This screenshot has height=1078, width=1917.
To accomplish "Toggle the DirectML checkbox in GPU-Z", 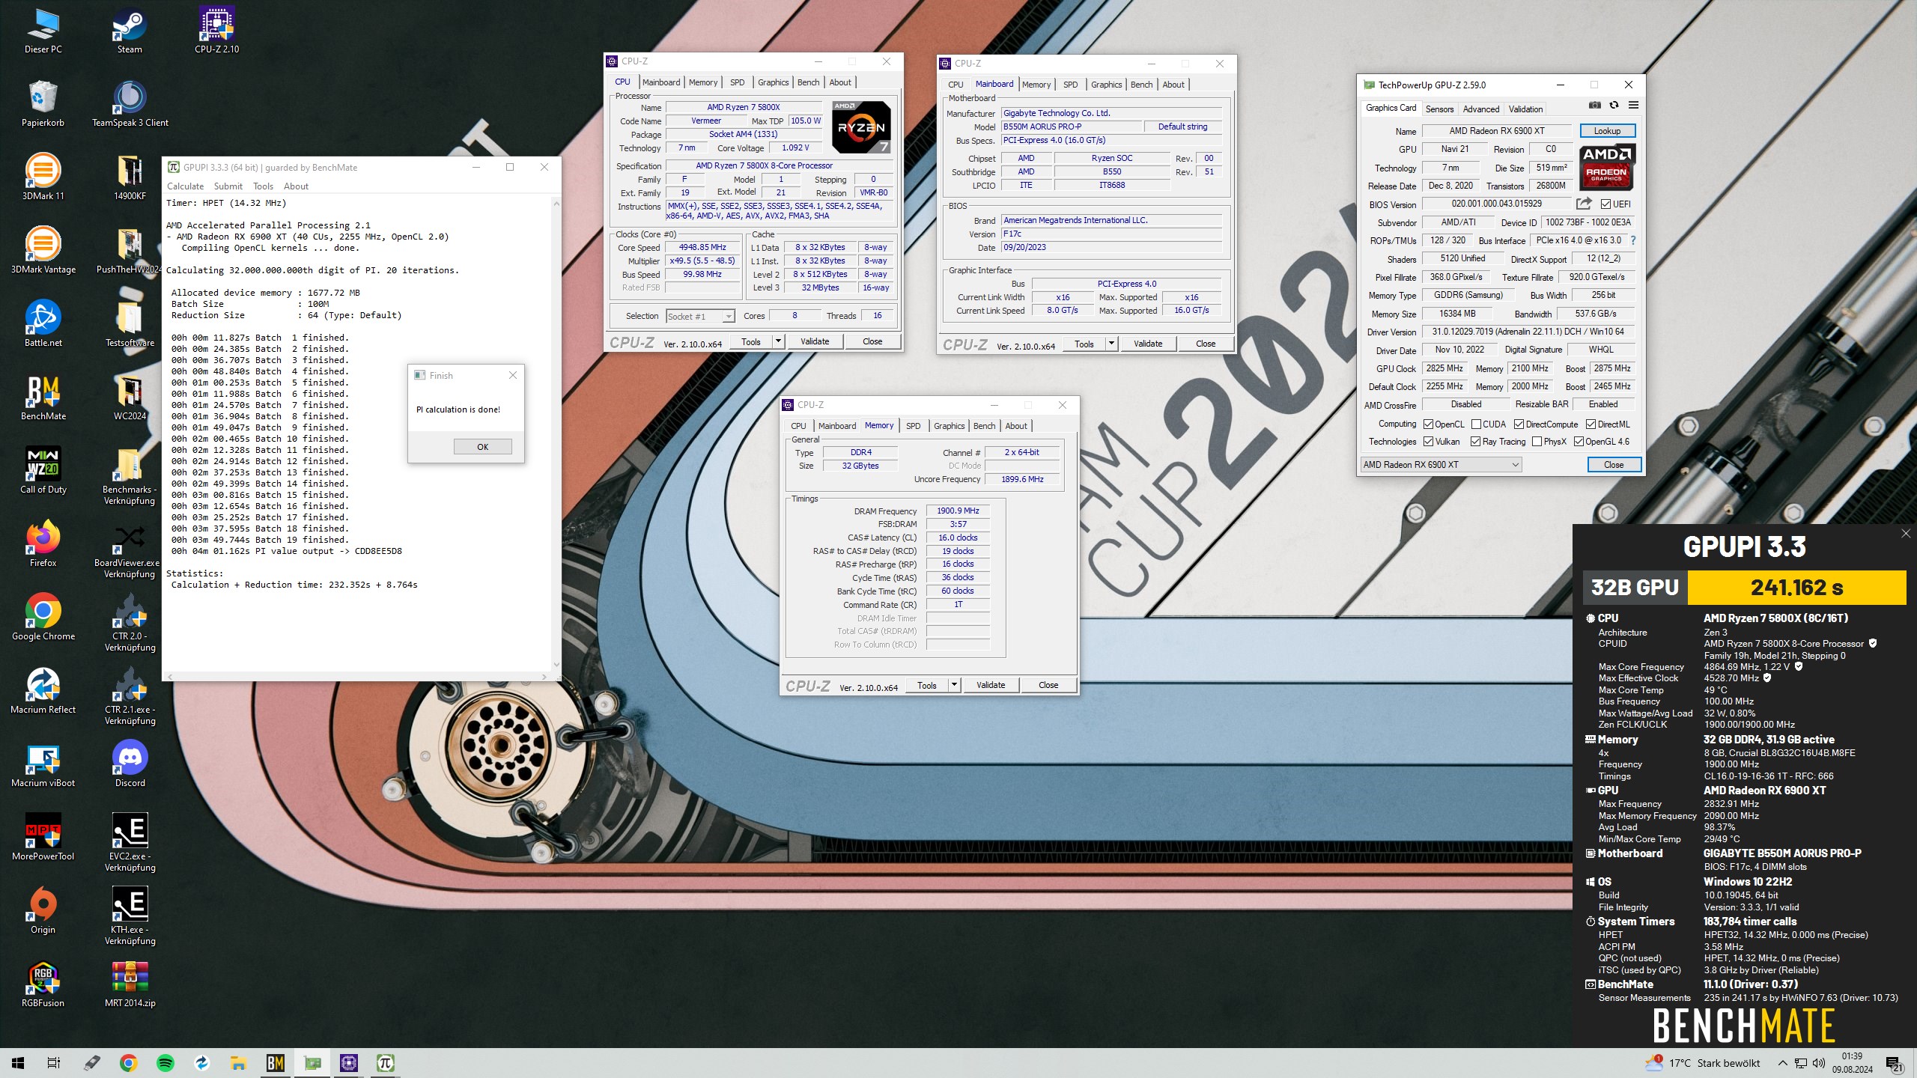I will pos(1590,424).
